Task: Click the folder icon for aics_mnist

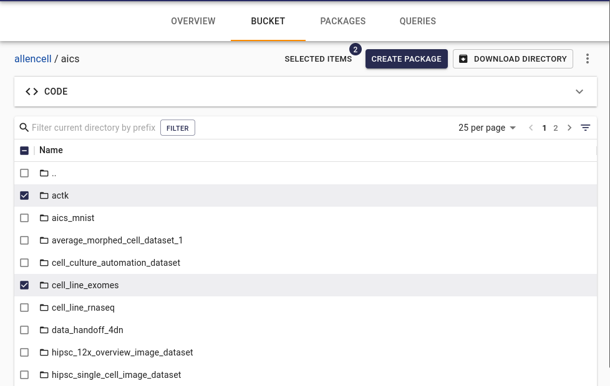Action: tap(44, 218)
